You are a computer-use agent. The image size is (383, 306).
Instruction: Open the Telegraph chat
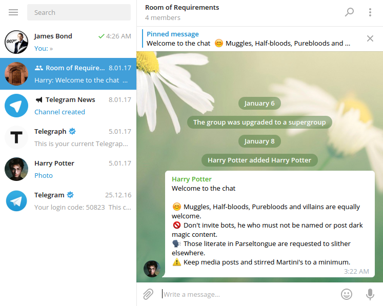(68, 137)
